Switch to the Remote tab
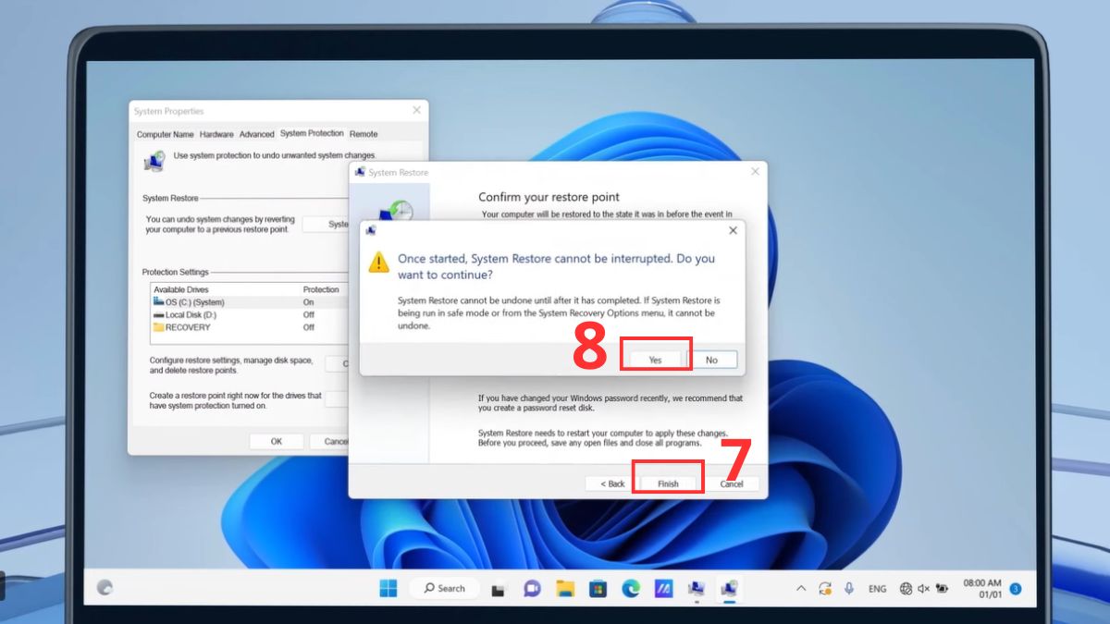The image size is (1110, 624). 364,133
